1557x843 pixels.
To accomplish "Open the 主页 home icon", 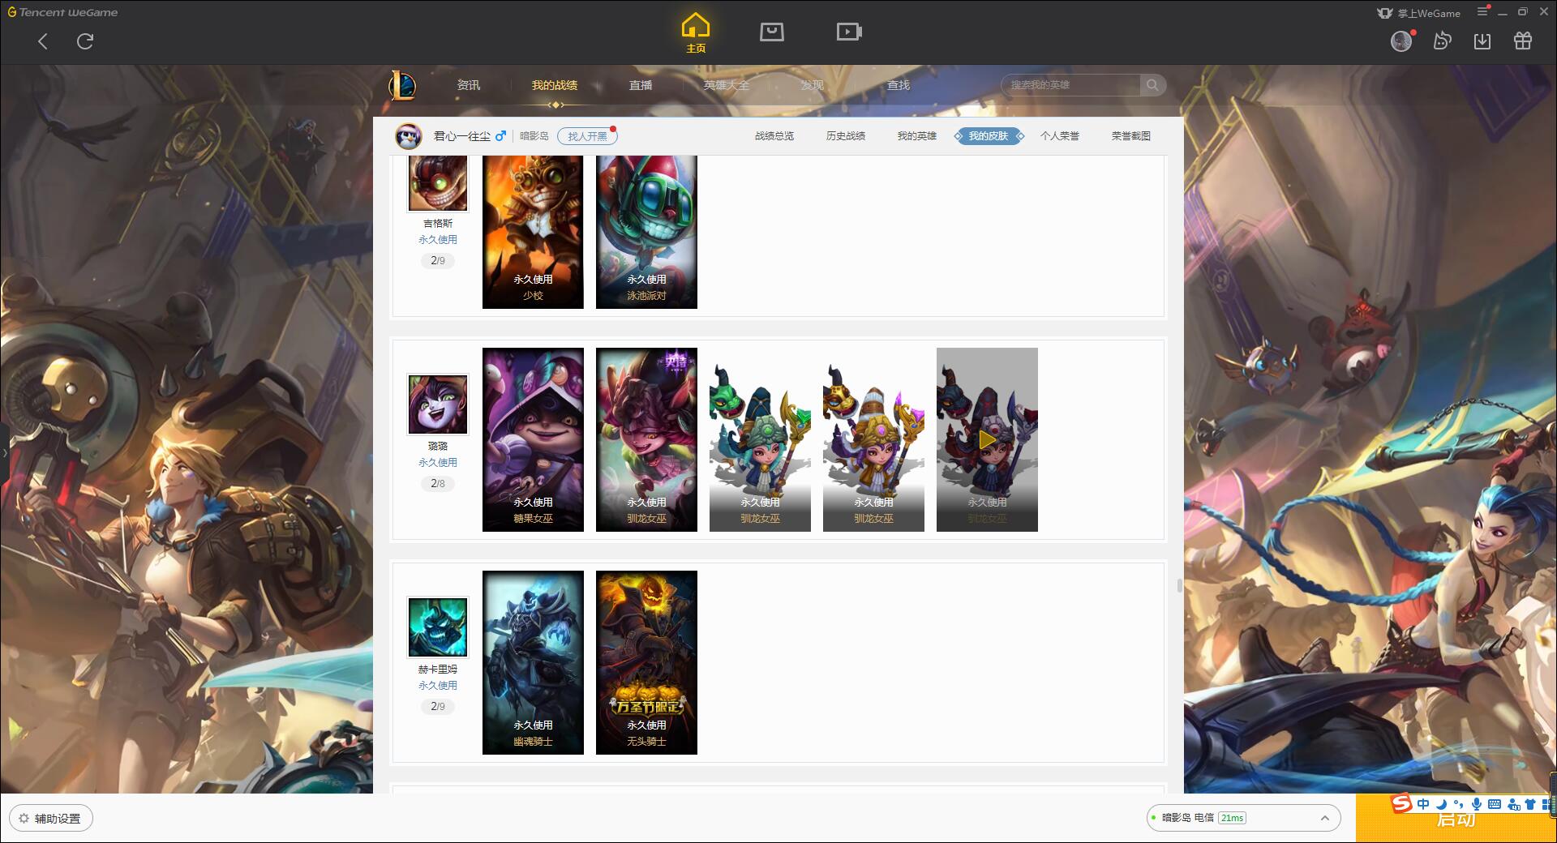I will [696, 33].
